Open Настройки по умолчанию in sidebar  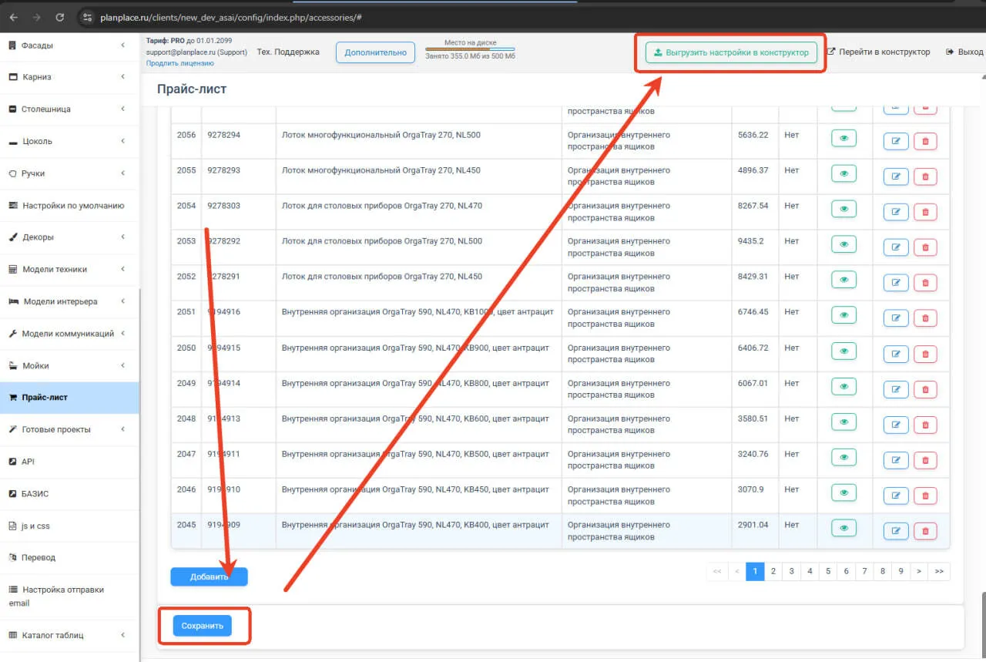[69, 206]
